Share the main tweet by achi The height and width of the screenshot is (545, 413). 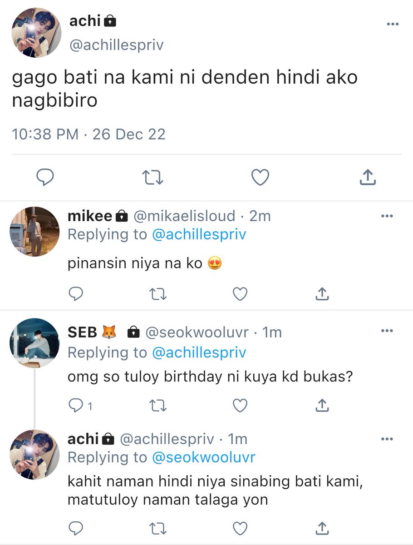coord(368,177)
